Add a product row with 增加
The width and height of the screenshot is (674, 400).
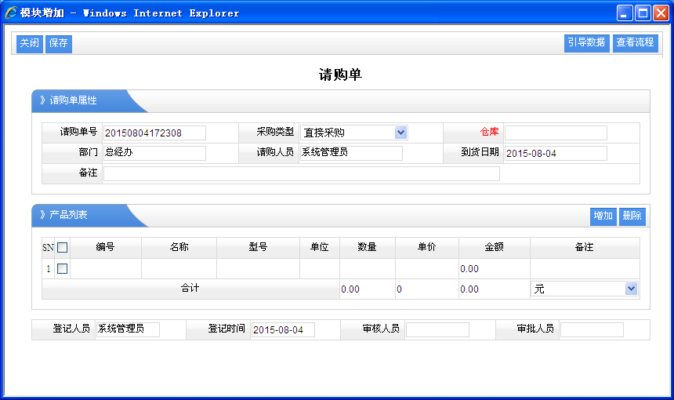[603, 216]
